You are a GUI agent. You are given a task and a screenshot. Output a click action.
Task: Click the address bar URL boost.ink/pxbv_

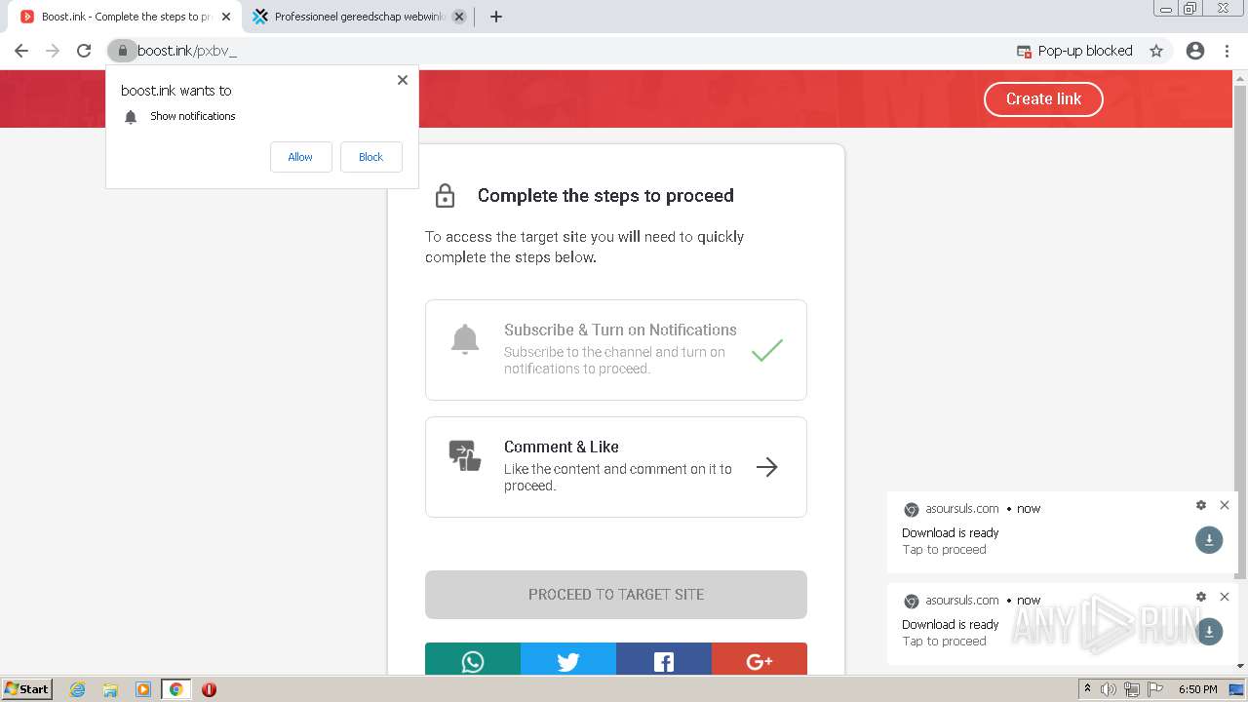(x=187, y=51)
